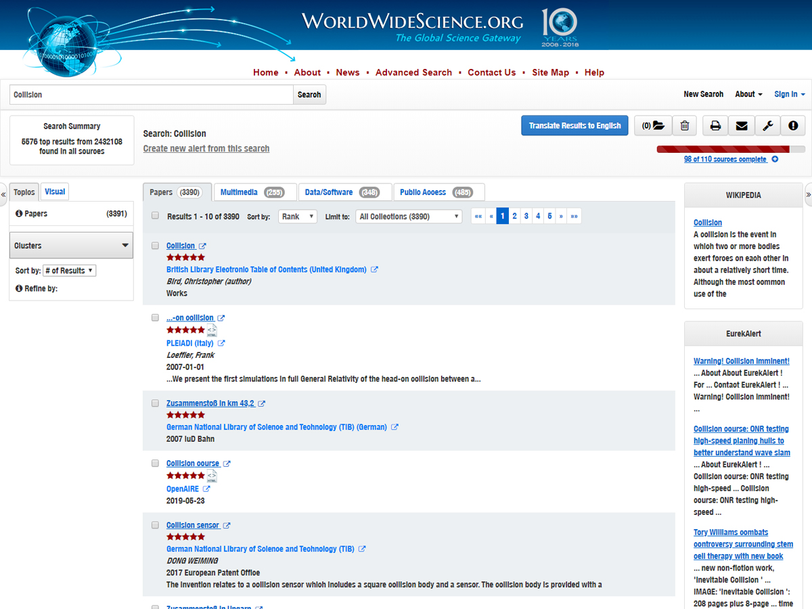
Task: Select the Zusammenstoß in km 43,2 checkbox
Action: pyautogui.click(x=155, y=403)
